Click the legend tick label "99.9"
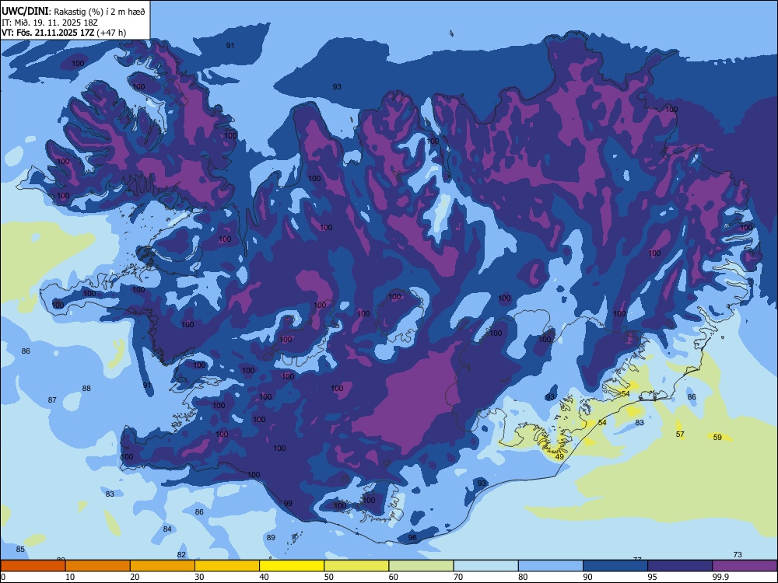Viewport: 778px width, 583px height. tap(720, 577)
